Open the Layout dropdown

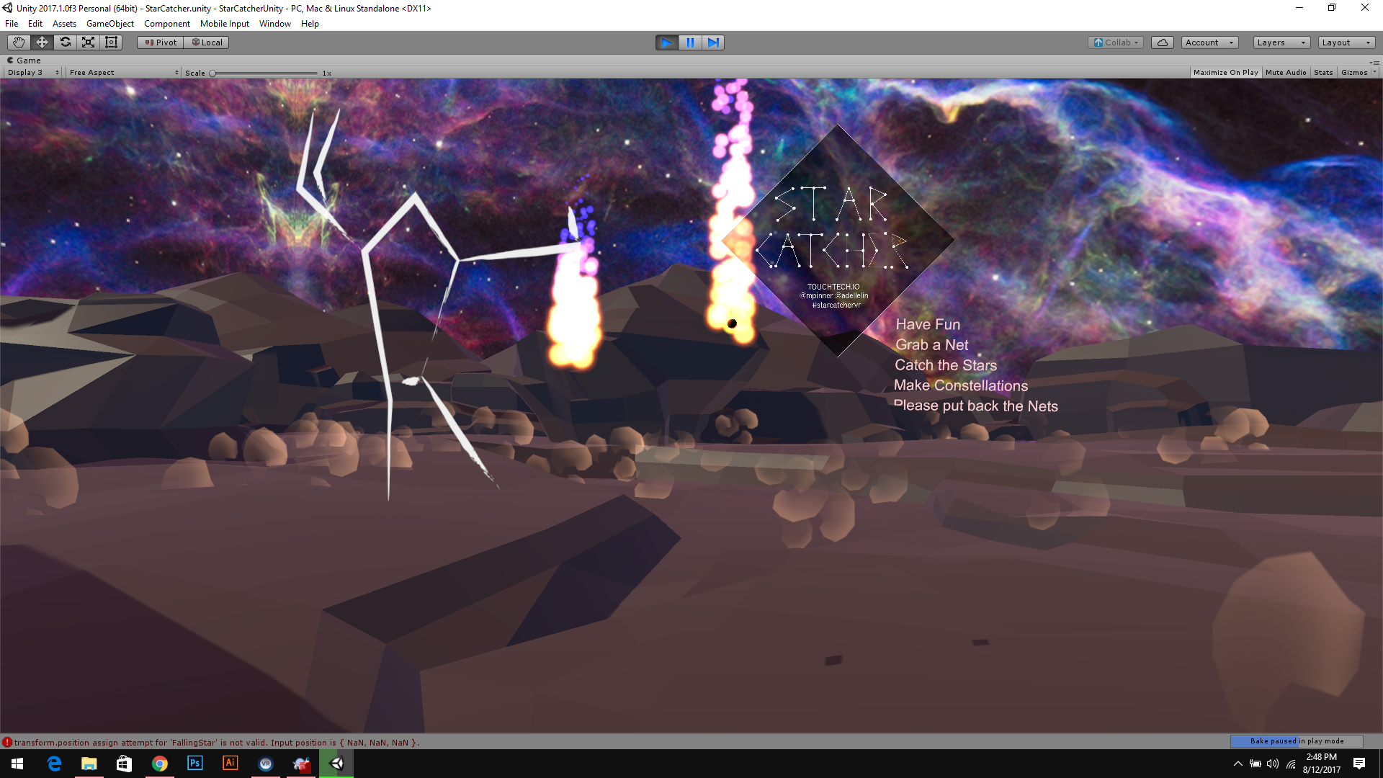coord(1346,43)
